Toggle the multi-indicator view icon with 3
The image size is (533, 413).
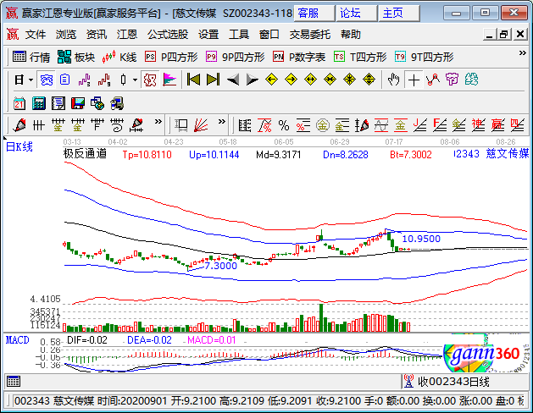(85, 80)
